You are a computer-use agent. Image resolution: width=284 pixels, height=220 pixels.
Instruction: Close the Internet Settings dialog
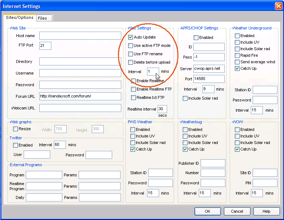click(279, 6)
